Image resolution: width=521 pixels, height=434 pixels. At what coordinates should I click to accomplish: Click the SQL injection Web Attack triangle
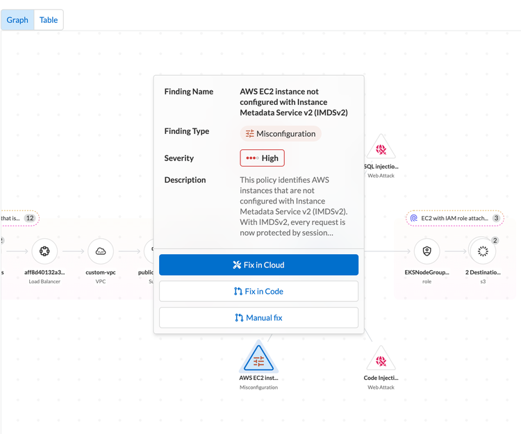pyautogui.click(x=381, y=148)
